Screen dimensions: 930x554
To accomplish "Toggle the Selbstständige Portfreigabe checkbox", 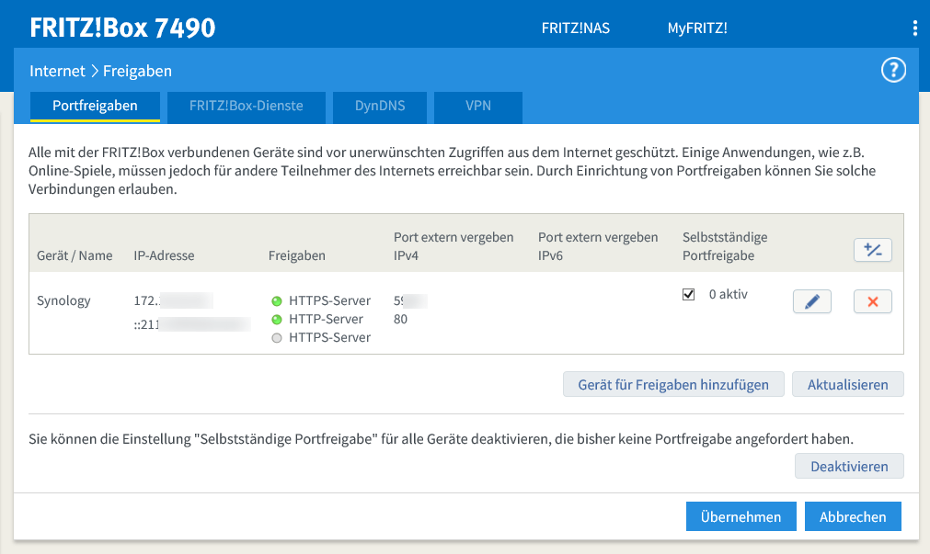I will [688, 295].
